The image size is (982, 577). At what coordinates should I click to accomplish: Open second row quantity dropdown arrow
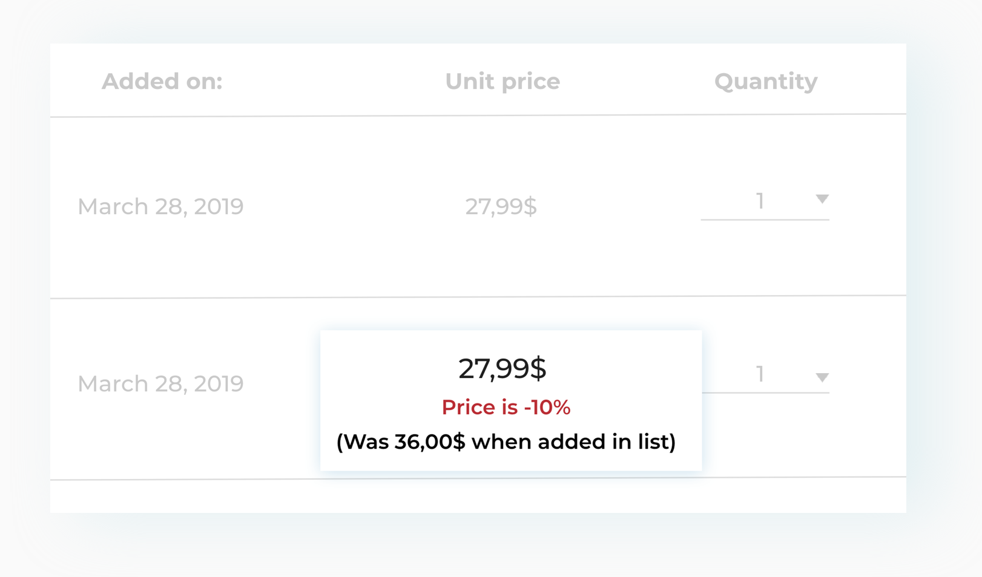pyautogui.click(x=822, y=377)
